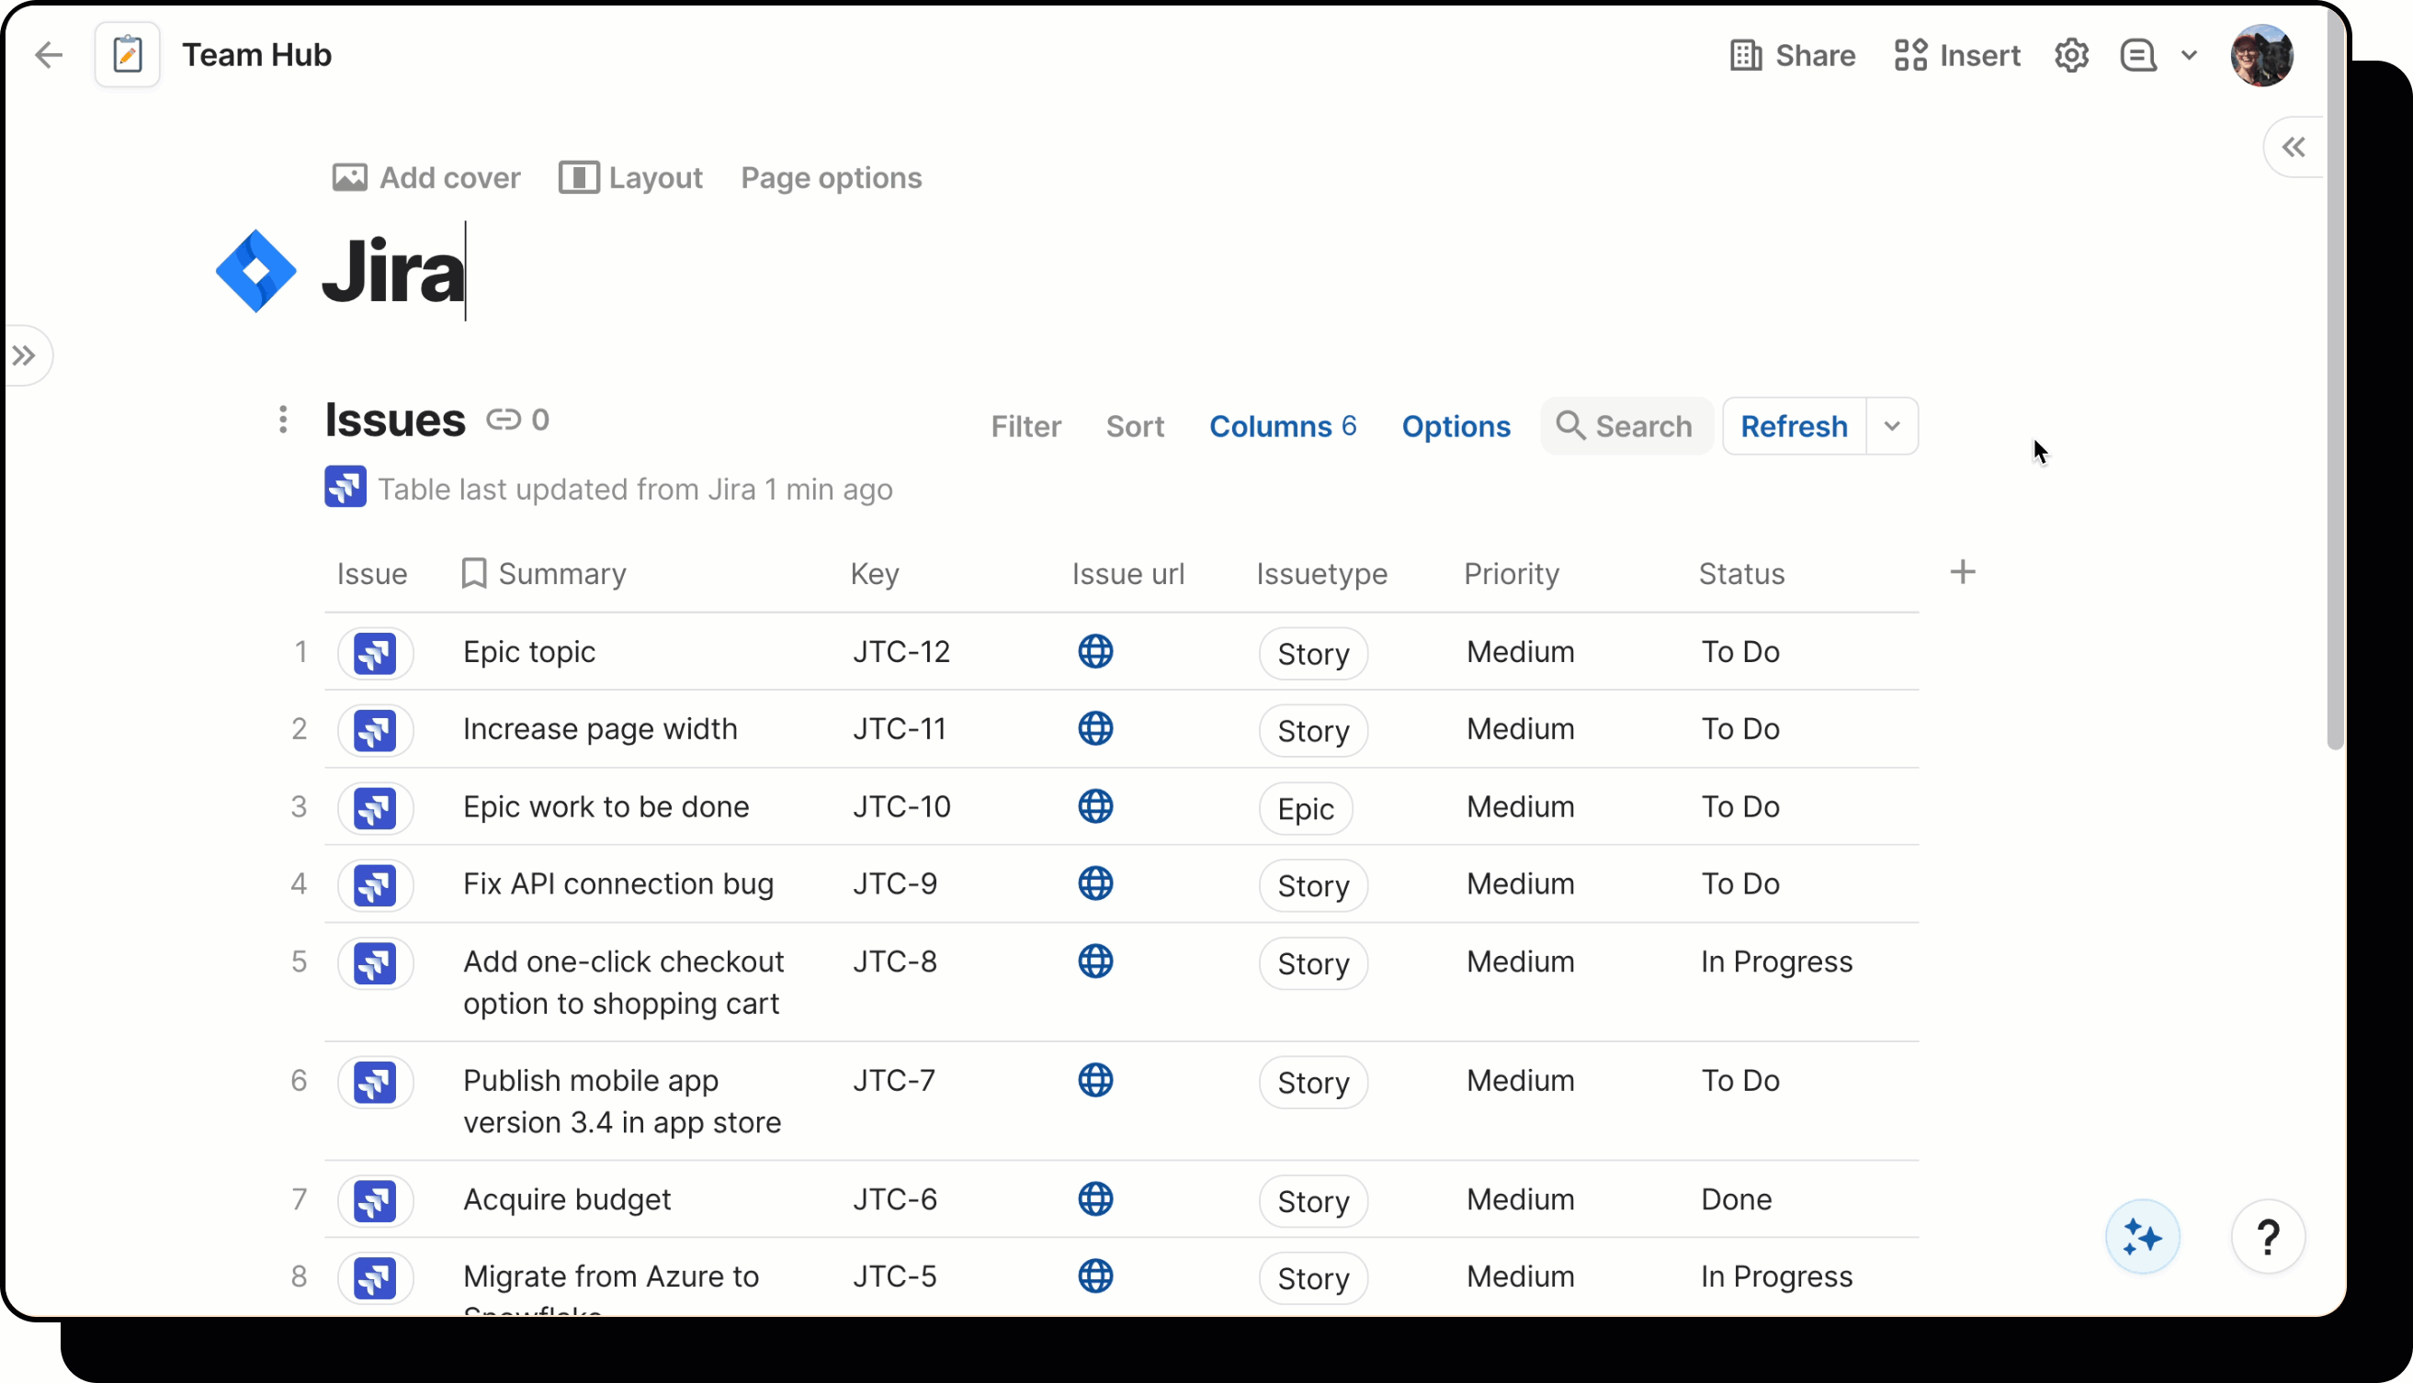Open the globe URL link for JTC-7
Viewport: 2413px width, 1383px height.
pyautogui.click(x=1094, y=1080)
